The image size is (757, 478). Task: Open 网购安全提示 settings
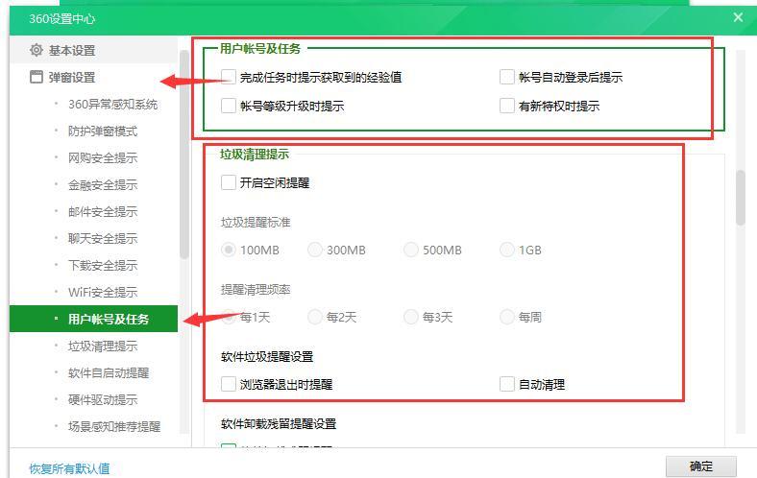tap(103, 157)
